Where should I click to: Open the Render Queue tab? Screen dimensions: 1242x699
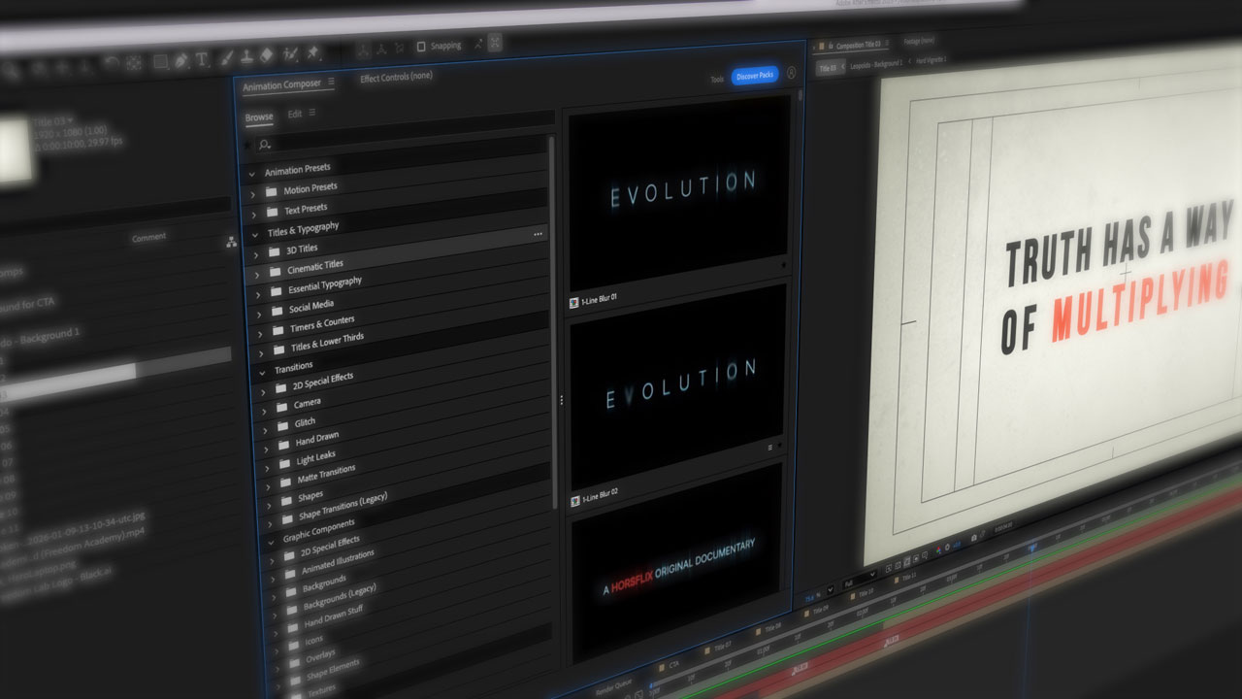pyautogui.click(x=614, y=685)
